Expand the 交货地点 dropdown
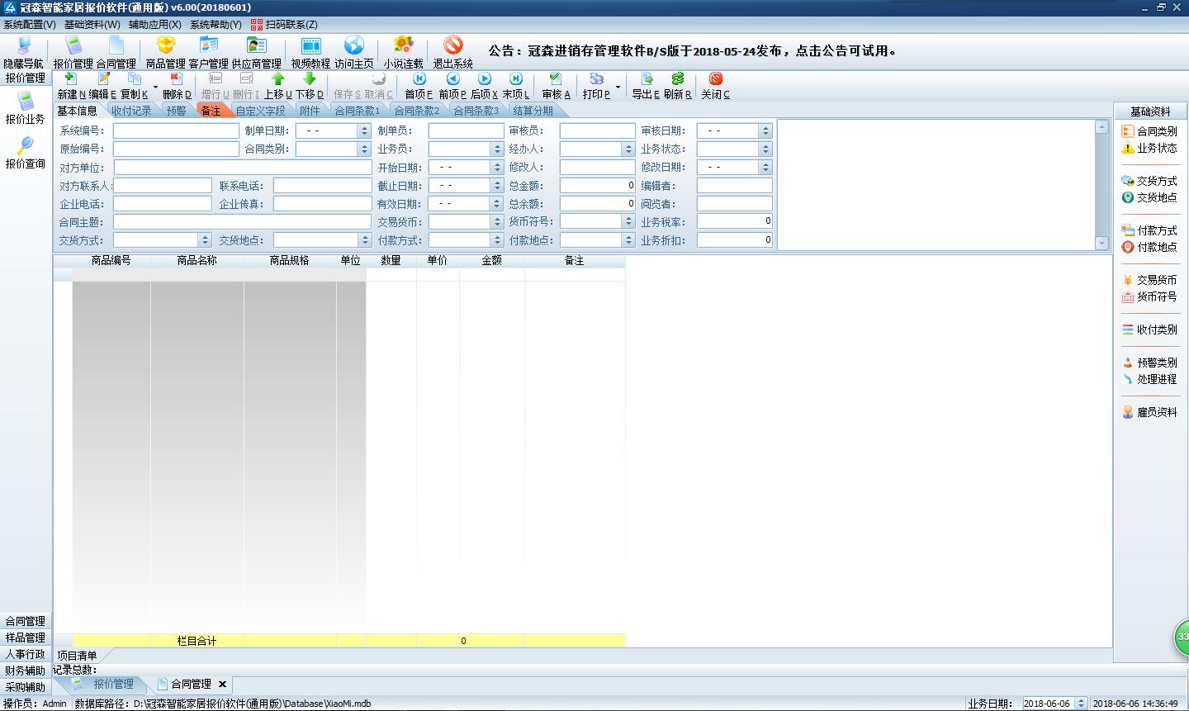Image resolution: width=1189 pixels, height=711 pixels. (365, 240)
